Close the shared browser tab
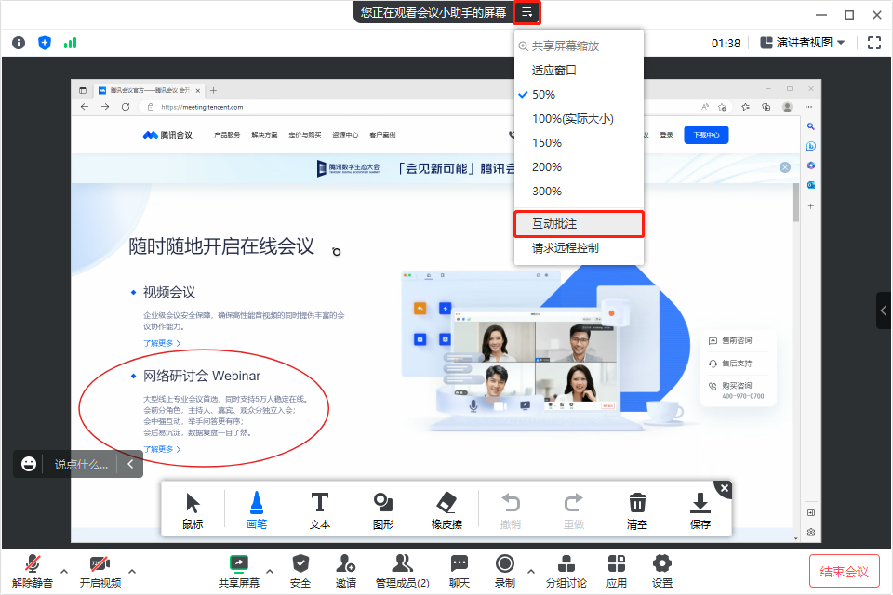The width and height of the screenshot is (893, 595). point(197,90)
